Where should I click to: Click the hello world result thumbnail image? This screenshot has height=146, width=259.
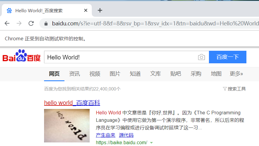click(67, 126)
